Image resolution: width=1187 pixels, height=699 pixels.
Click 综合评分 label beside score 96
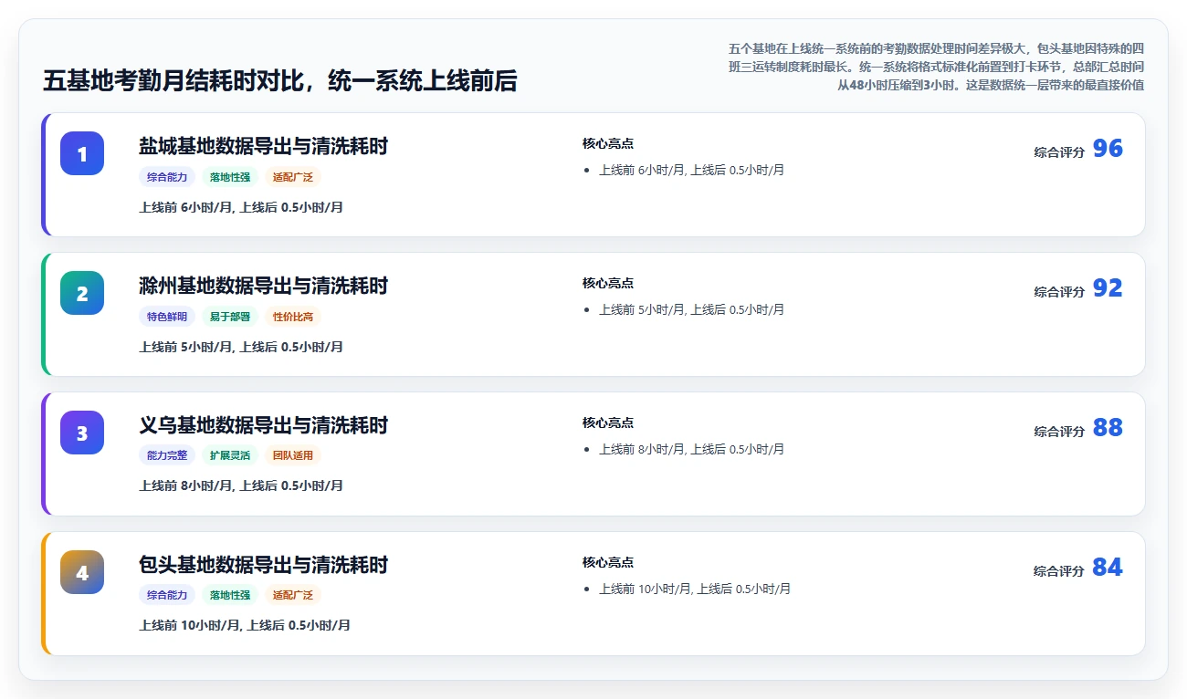[1059, 152]
